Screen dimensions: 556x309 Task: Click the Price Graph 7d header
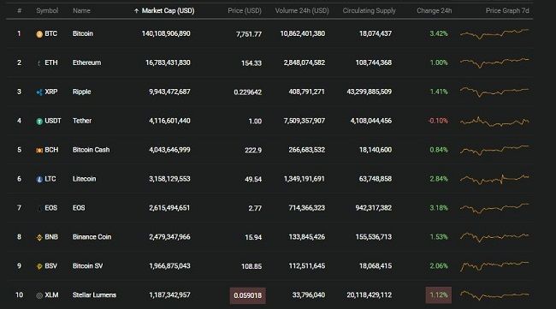[507, 10]
